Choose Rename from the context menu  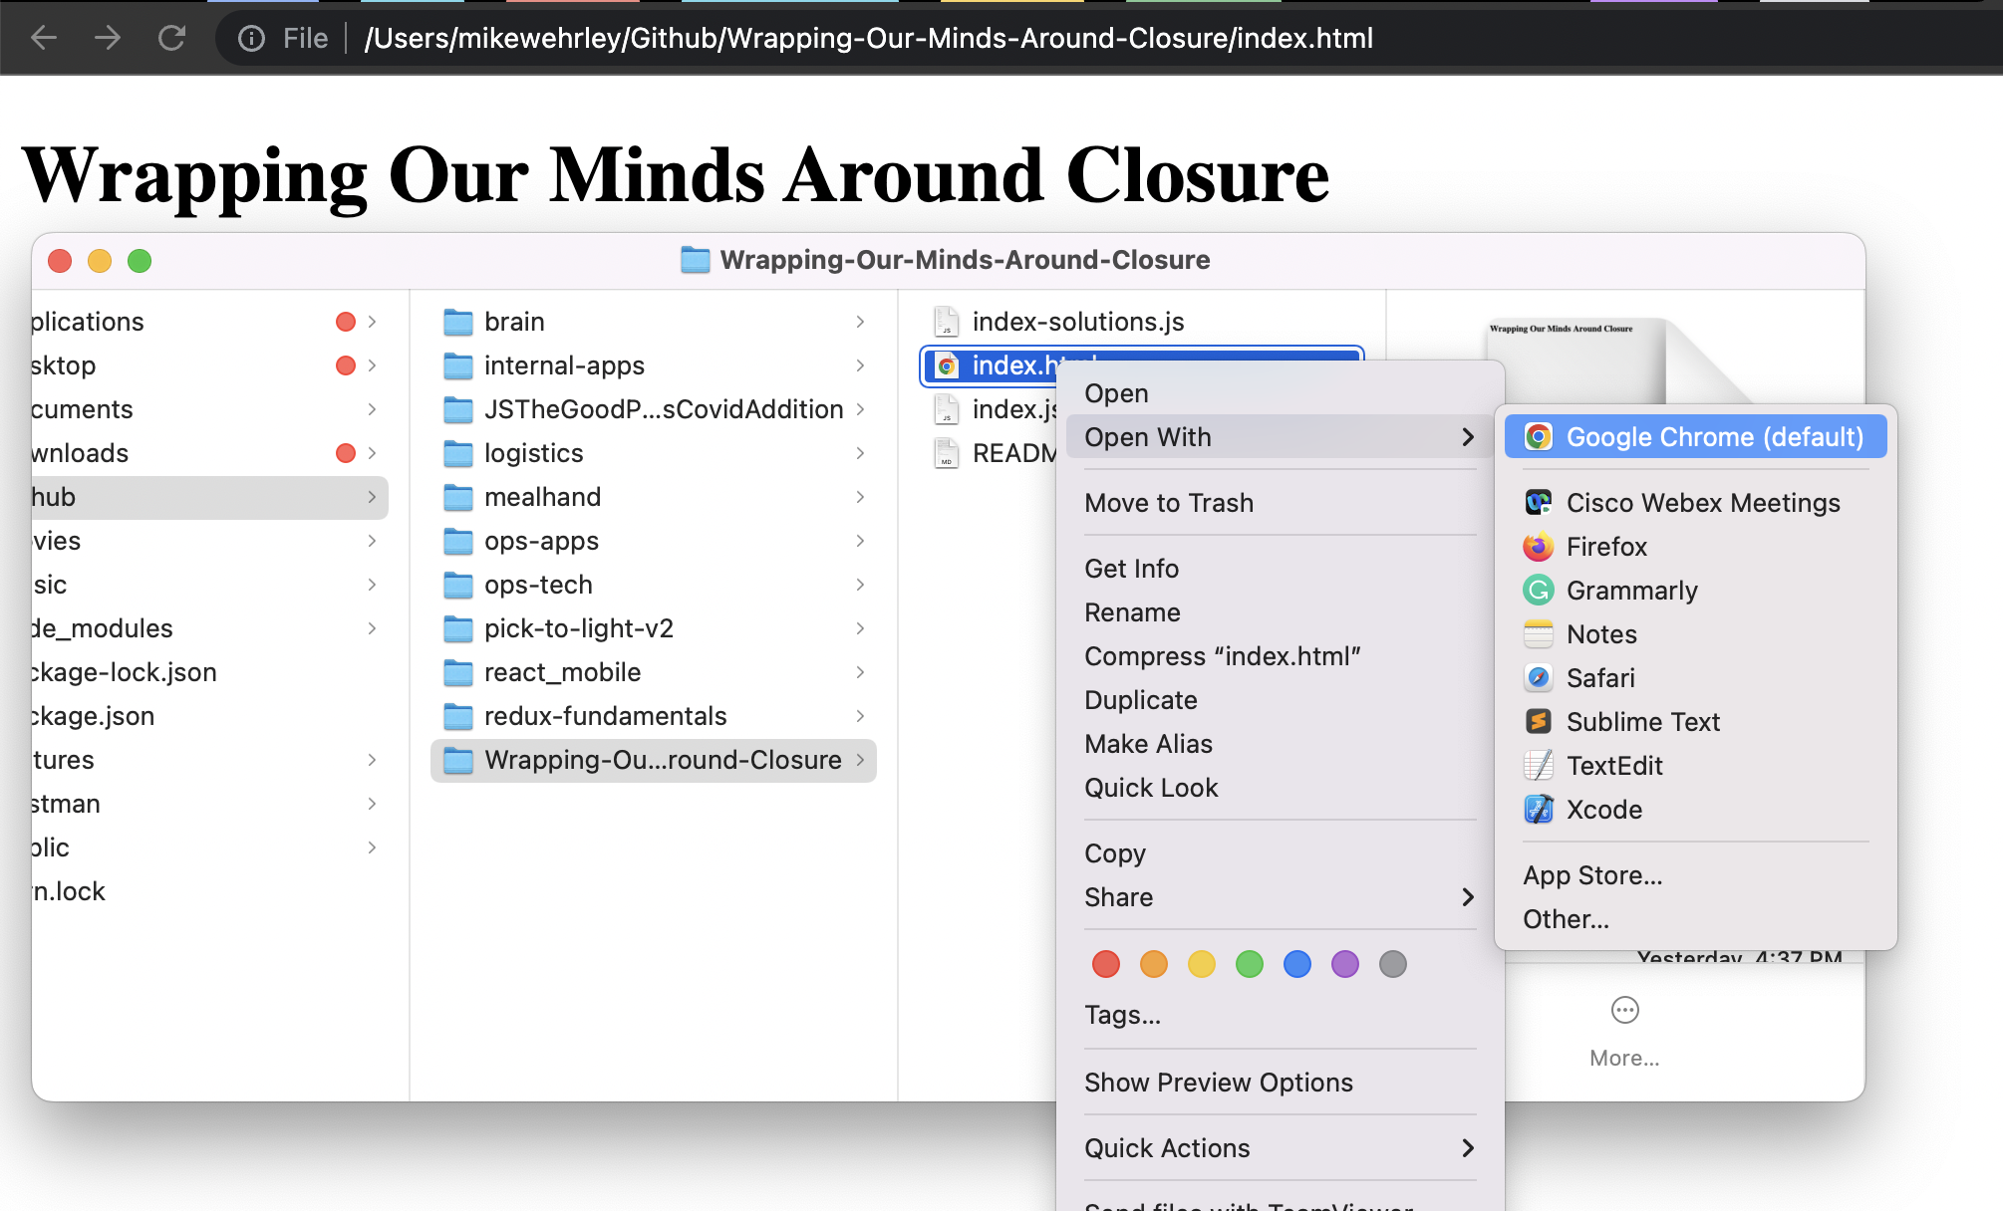[x=1132, y=612]
